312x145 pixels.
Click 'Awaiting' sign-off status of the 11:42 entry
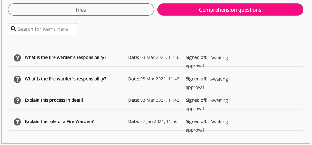(219, 100)
